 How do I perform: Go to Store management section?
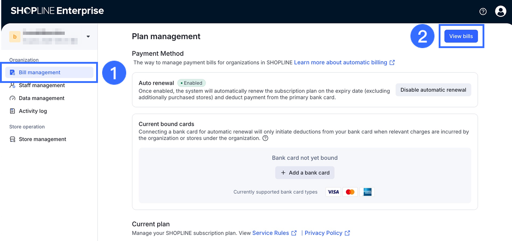(x=42, y=139)
